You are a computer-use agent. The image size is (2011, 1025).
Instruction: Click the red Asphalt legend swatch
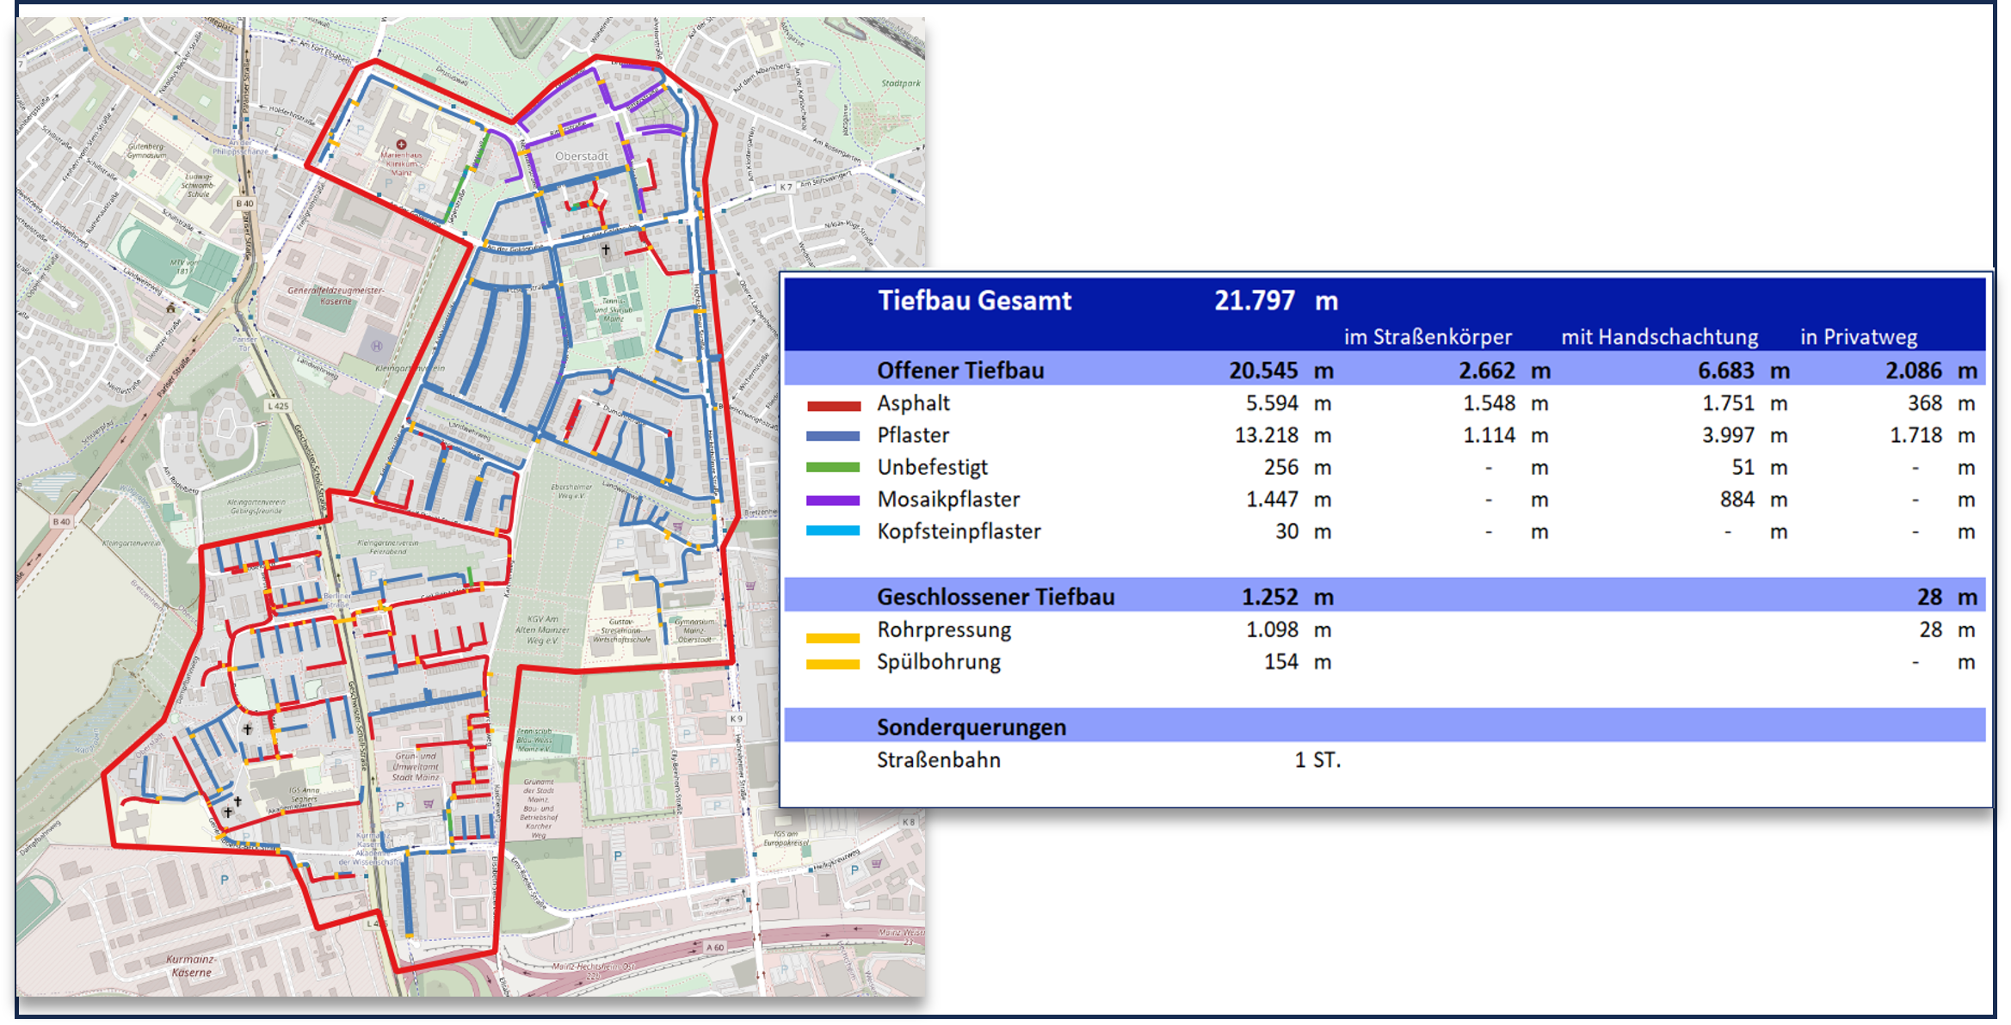point(833,405)
